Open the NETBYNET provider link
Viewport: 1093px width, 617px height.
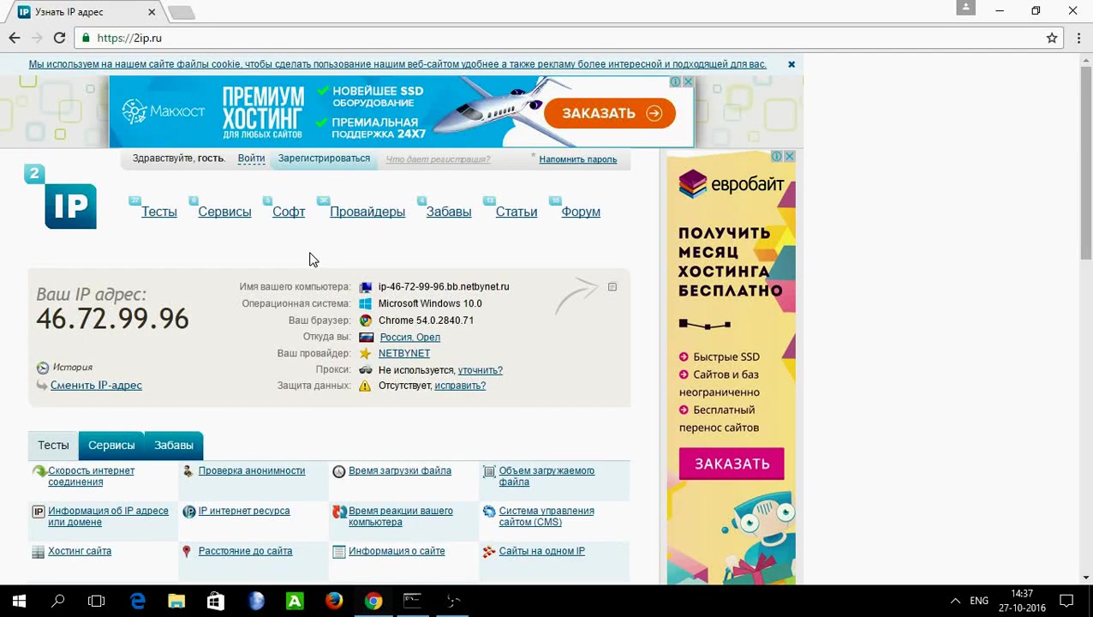click(404, 354)
